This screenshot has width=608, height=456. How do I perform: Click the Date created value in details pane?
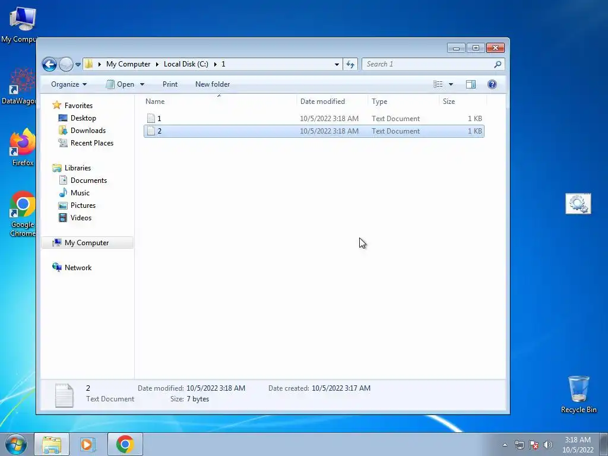coord(341,388)
